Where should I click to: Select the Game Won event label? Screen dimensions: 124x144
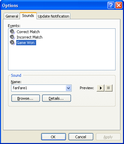coord(26,43)
